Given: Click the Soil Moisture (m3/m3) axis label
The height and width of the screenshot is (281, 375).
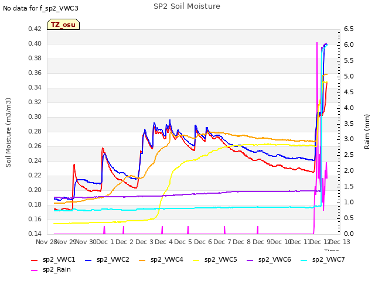Looking at the screenshot, I should (8, 132).
